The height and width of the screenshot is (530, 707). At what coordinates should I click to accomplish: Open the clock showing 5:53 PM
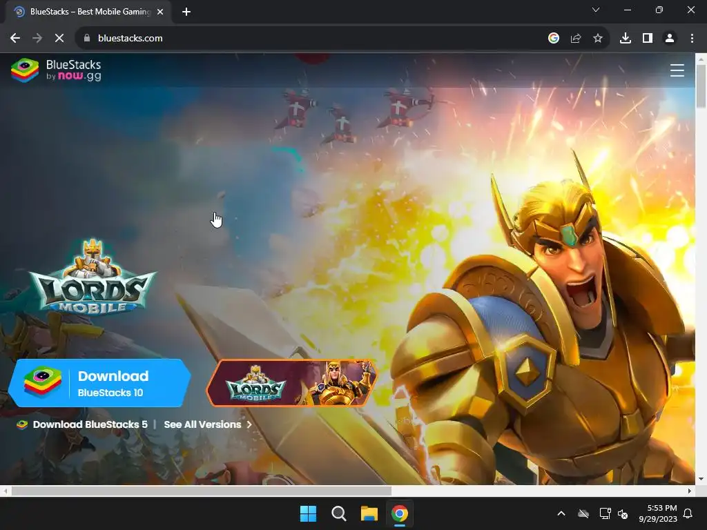[x=658, y=513]
